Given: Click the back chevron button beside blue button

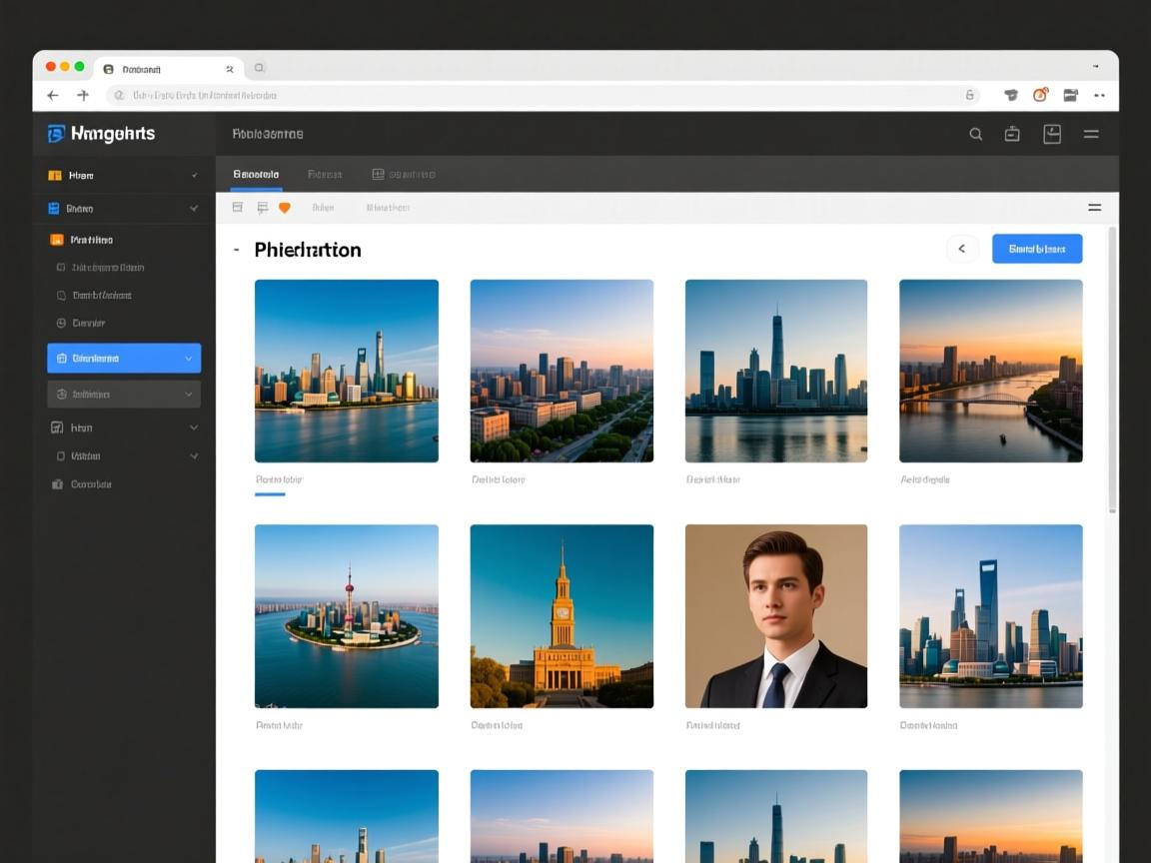Looking at the screenshot, I should (x=962, y=249).
